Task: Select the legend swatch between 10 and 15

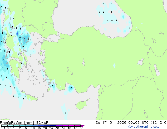Action: click(x=36, y=126)
